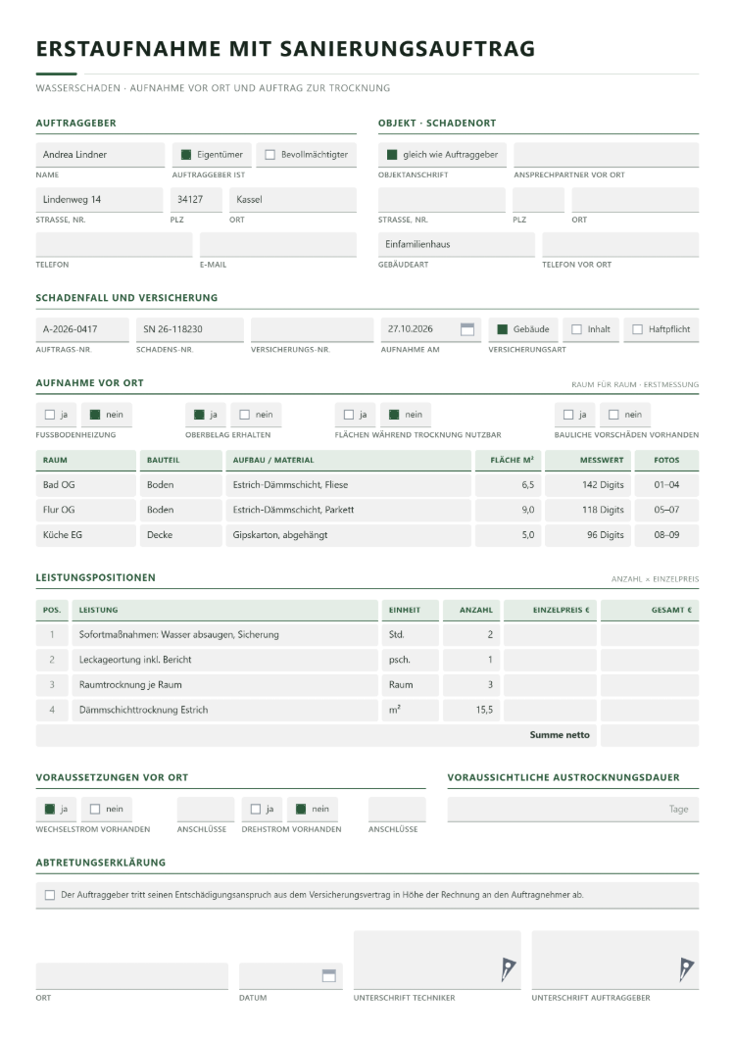
Task: Select Inhalt as Versicherungsart
Action: coord(576,329)
